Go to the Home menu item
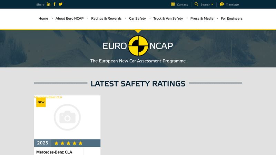Image resolution: width=276 pixels, height=155 pixels. coord(43,19)
